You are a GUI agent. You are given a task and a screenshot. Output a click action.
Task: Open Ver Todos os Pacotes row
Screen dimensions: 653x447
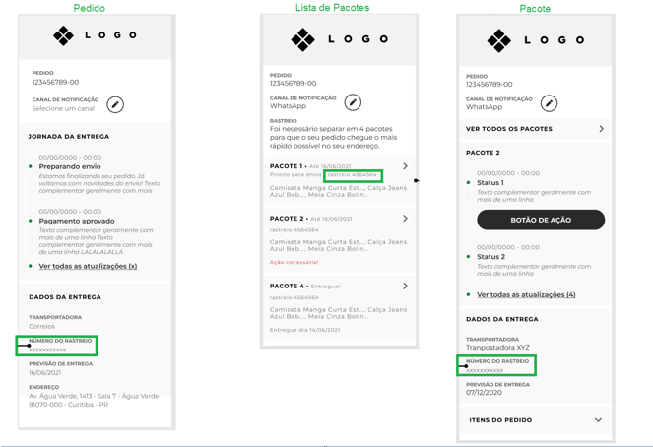coord(536,129)
